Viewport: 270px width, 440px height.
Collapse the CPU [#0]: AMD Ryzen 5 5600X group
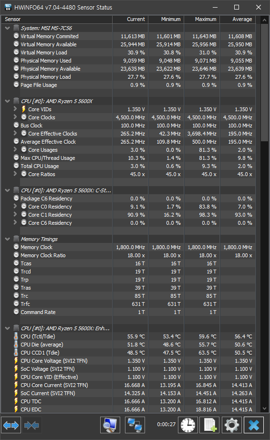click(x=8, y=101)
